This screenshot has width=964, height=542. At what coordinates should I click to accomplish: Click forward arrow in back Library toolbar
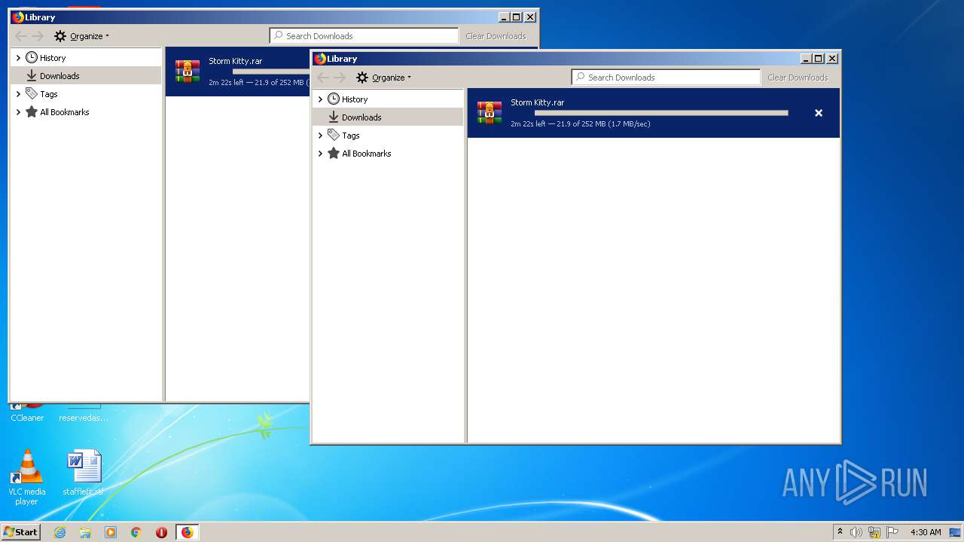pyautogui.click(x=38, y=36)
